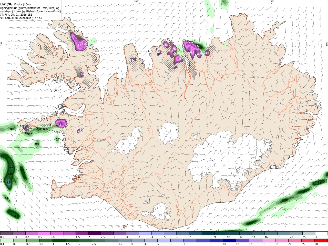Click the '2.2' rain value in green band
328x246 pixels.
coord(11,167)
